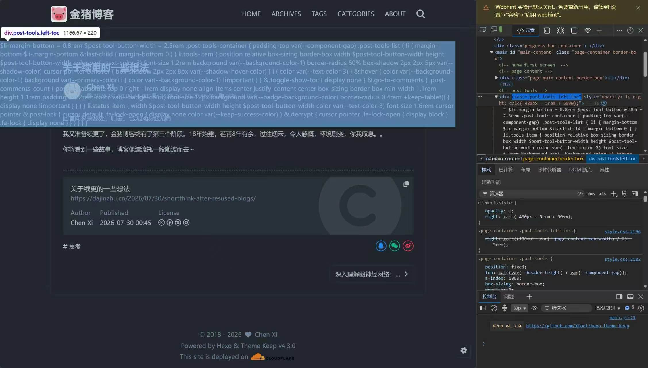
Task: Create a live expression with eye icon
Action: click(x=534, y=308)
